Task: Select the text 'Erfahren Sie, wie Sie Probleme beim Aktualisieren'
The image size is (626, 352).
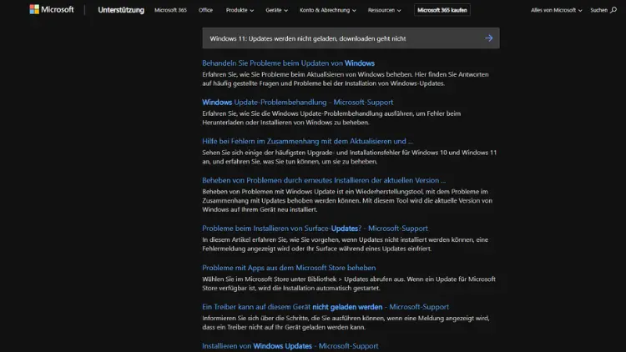Action: (x=273, y=74)
